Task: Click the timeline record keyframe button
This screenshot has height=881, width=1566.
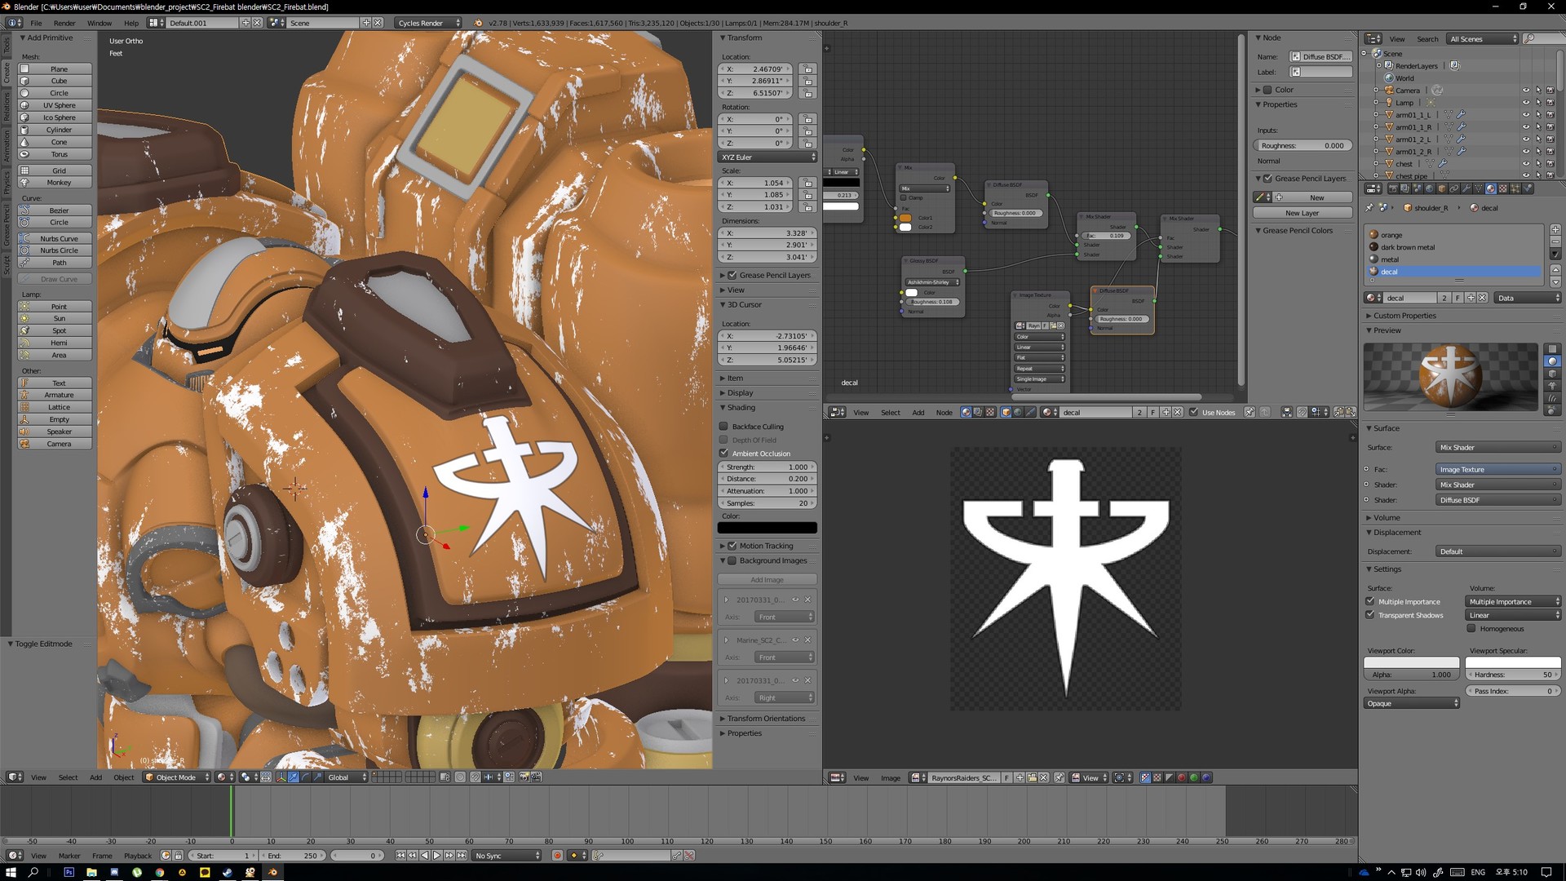Action: pyautogui.click(x=557, y=856)
